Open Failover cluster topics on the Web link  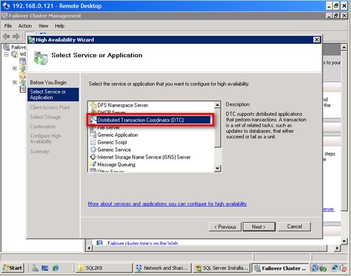[x=143, y=243]
